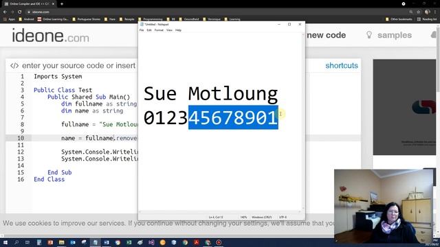Open the Online Learning bookmark
Screen dimensions: 440x247
pyautogui.click(x=53, y=19)
